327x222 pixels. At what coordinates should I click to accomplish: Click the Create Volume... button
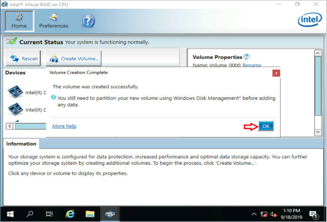tap(74, 58)
